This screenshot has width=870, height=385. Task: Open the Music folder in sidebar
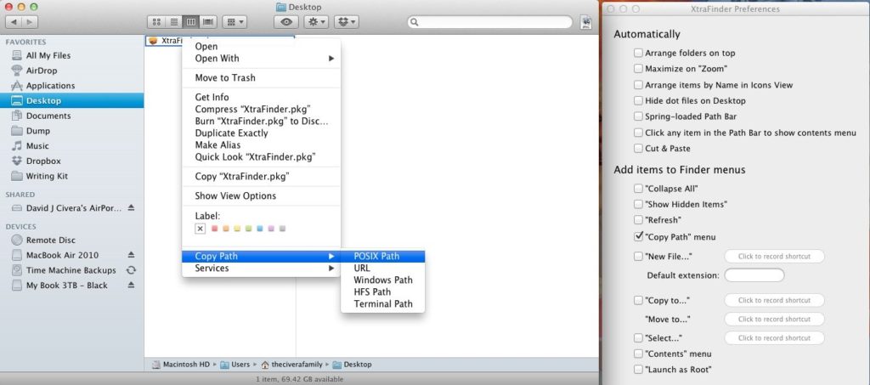(37, 146)
